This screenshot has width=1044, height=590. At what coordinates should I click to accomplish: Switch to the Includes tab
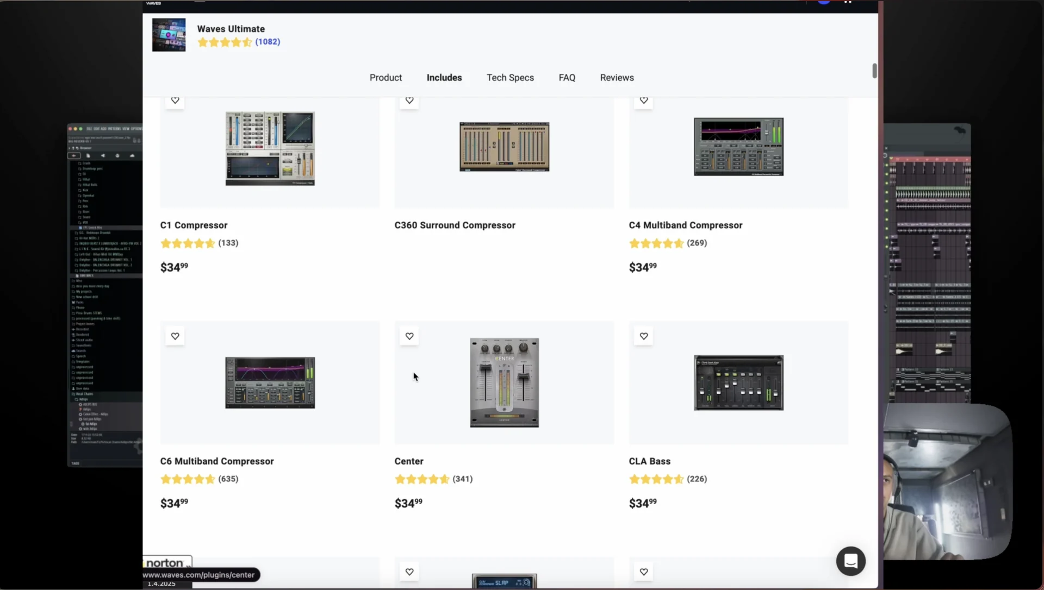pyautogui.click(x=444, y=78)
